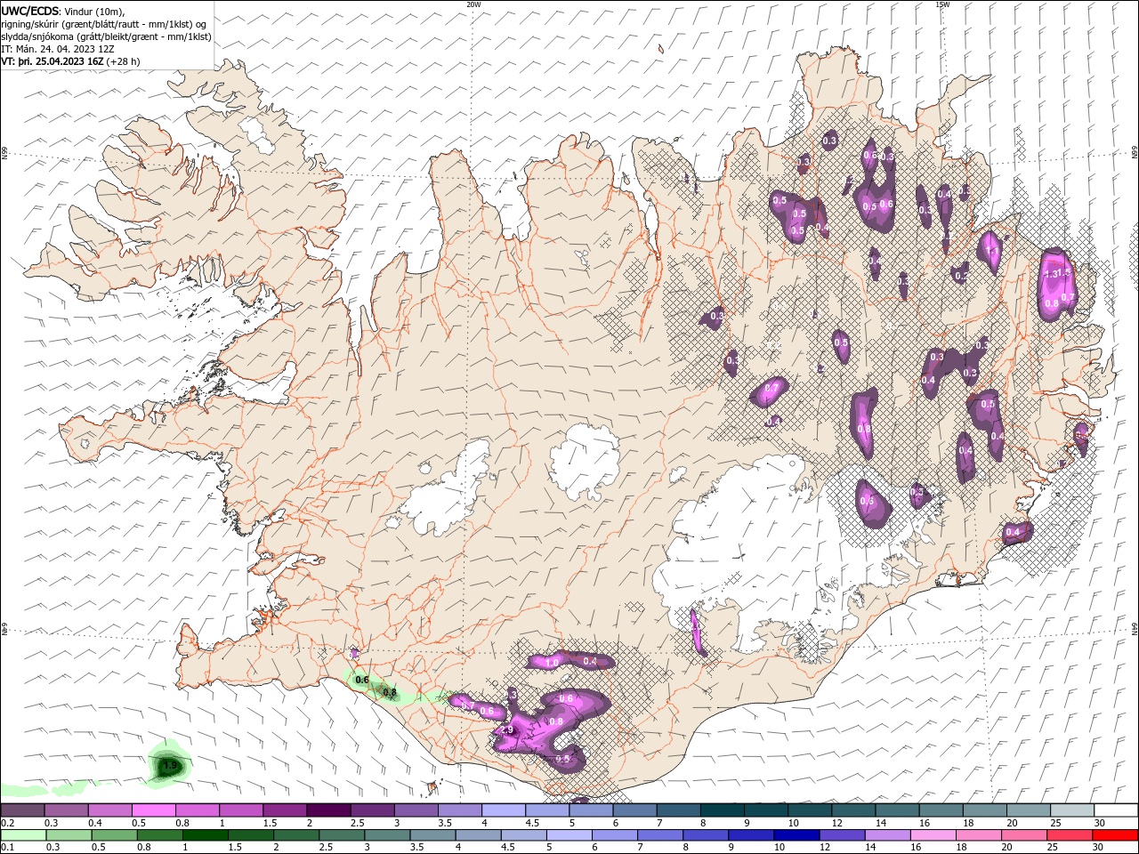Click the dark teal swatch at 9 on snow scale
This screenshot has height=854, width=1139.
[x=766, y=810]
